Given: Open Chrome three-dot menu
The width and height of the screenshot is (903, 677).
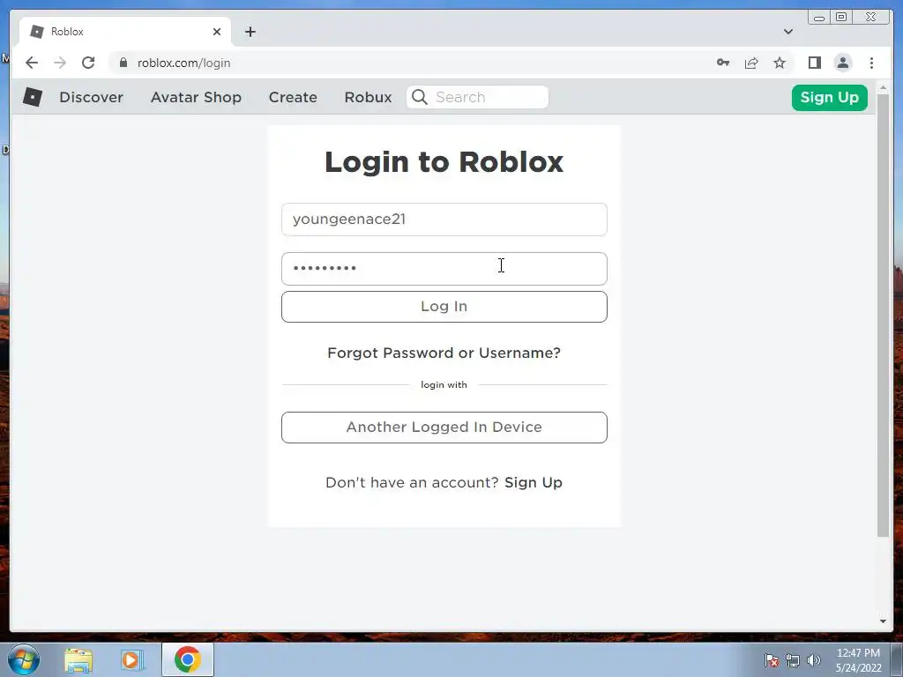Looking at the screenshot, I should coord(871,63).
